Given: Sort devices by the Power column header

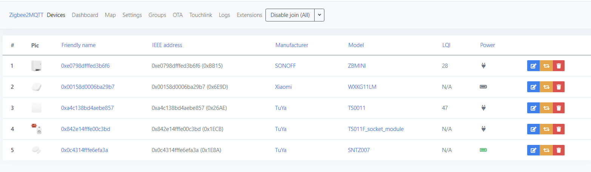Looking at the screenshot, I should [x=488, y=45].
